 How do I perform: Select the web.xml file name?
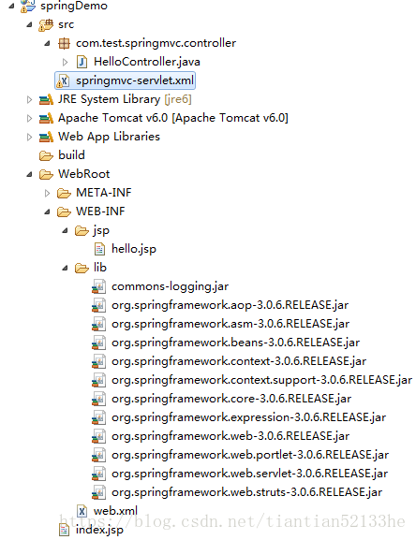(115, 511)
